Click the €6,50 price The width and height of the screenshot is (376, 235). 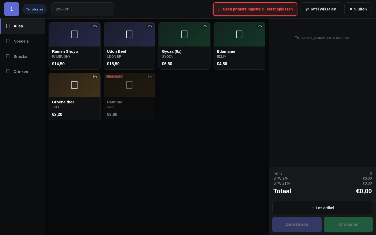[167, 64]
